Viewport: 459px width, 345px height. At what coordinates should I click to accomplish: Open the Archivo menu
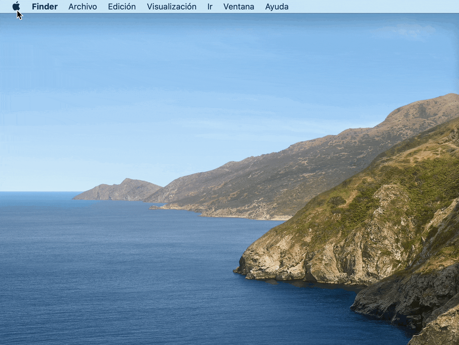pyautogui.click(x=83, y=6)
